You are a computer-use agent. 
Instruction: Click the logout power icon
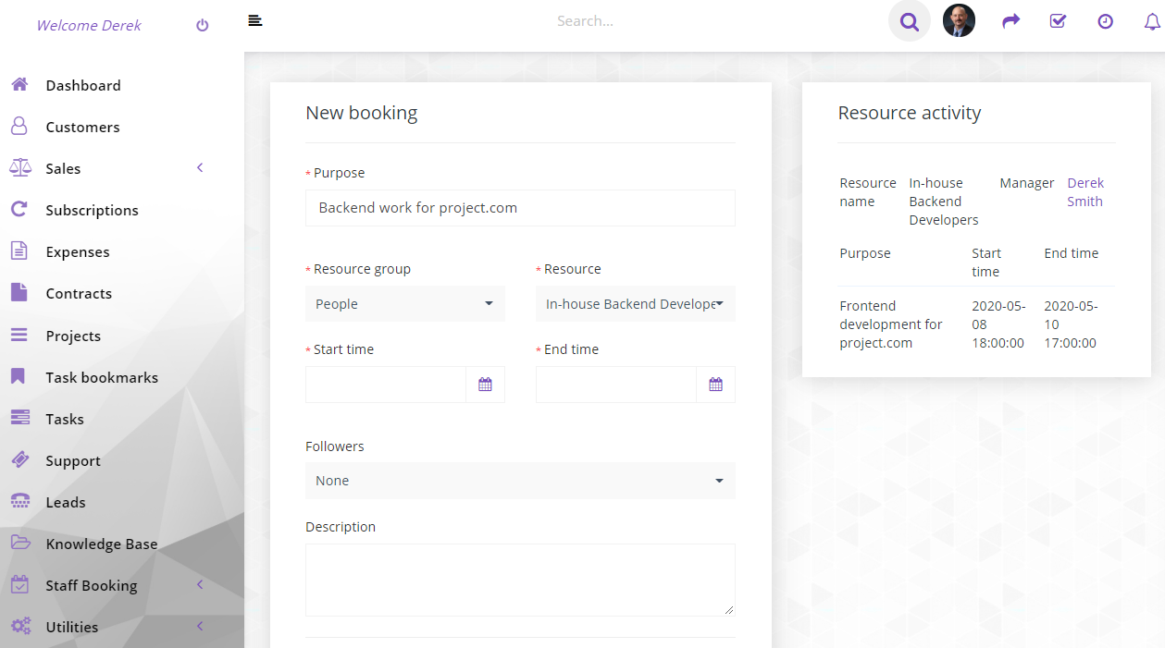(x=203, y=26)
